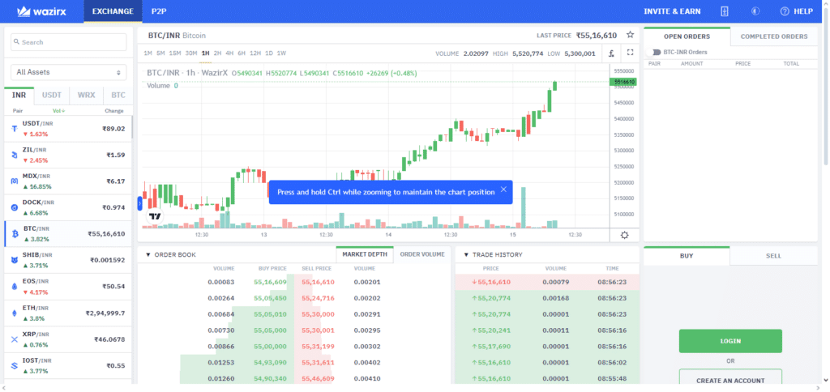Click buy price 55,16,609 in order book
The height and width of the screenshot is (392, 830).
tap(270, 282)
